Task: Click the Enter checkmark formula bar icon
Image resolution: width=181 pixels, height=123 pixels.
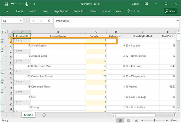Action: (x=41, y=21)
